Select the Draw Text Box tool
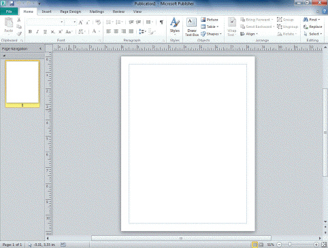Viewport: 328px width, 248px height. coord(192,26)
